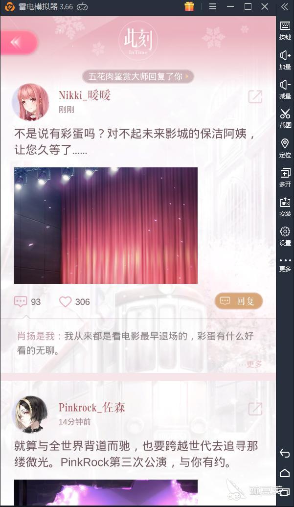This screenshot has height=507, width=294.
Task: Go back with the pink double-arrow button
Action: pyautogui.click(x=19, y=43)
